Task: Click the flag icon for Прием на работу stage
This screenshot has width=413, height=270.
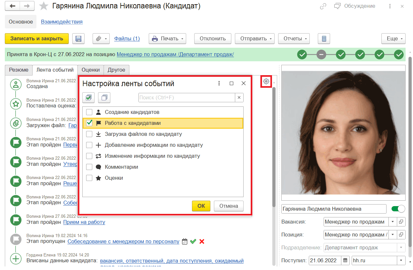Action: pos(15,220)
